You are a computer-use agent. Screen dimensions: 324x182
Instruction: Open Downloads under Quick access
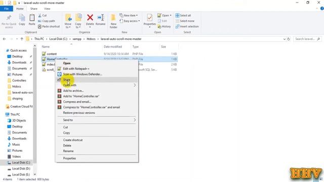(19, 62)
